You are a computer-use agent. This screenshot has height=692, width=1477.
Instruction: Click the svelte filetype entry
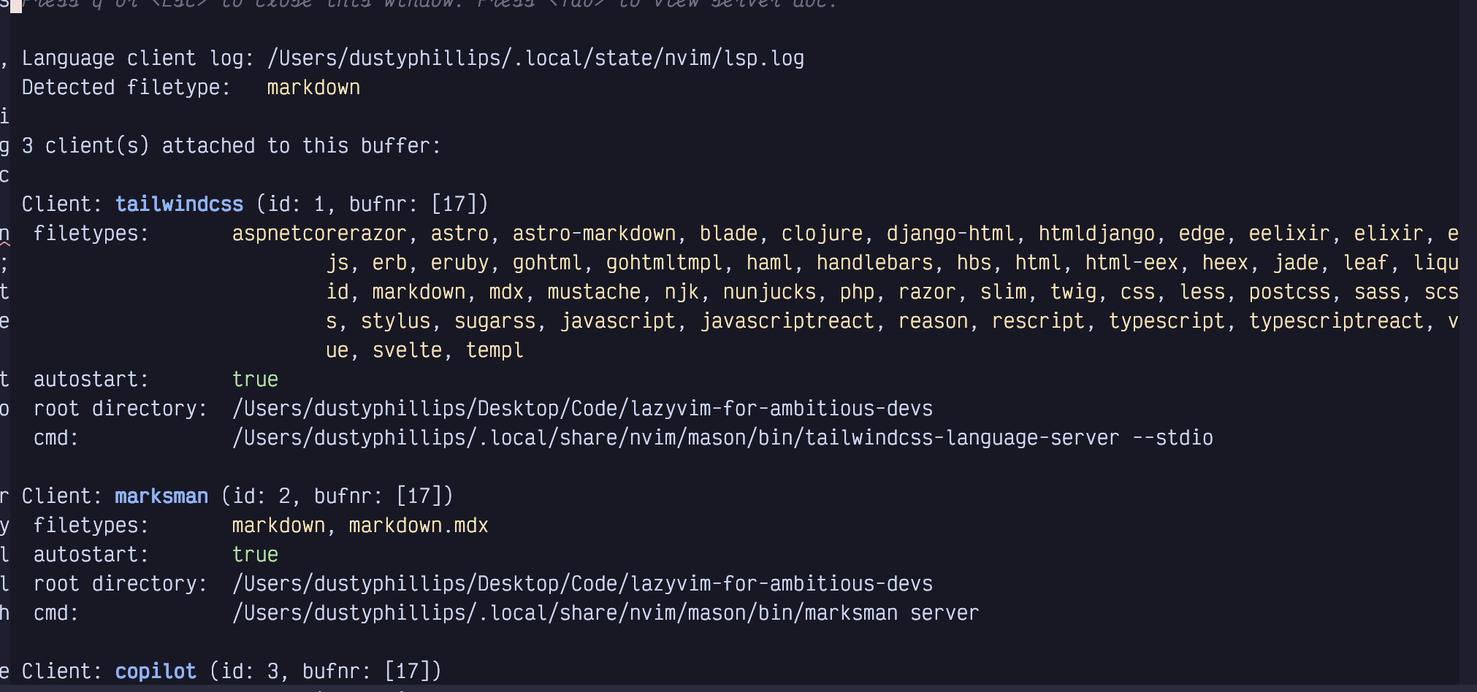(407, 350)
